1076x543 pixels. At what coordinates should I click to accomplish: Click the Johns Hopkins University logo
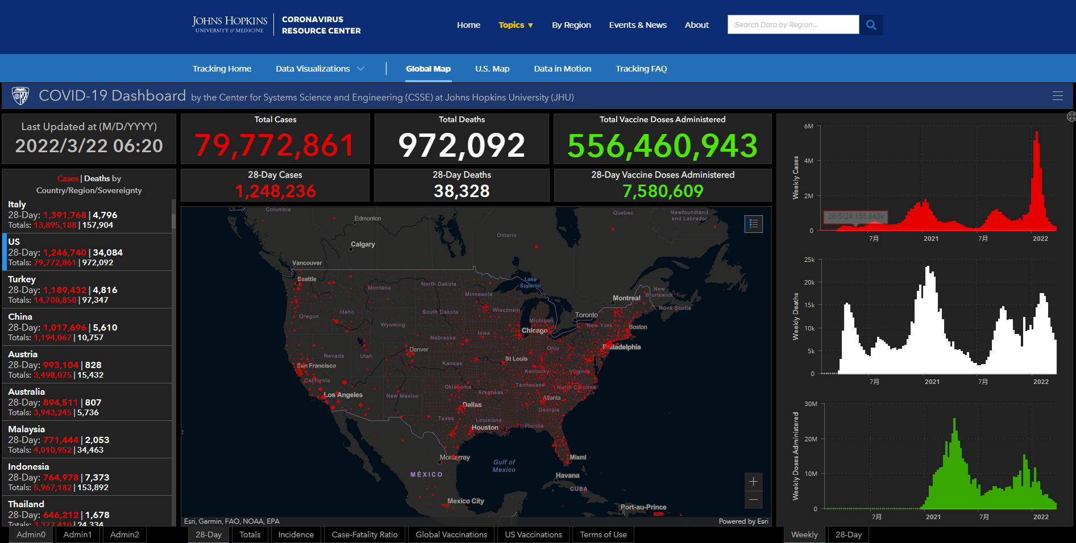[x=230, y=24]
